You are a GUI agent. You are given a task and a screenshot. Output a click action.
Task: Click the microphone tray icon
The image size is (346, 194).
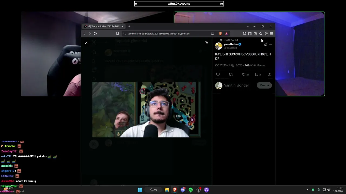point(319,190)
